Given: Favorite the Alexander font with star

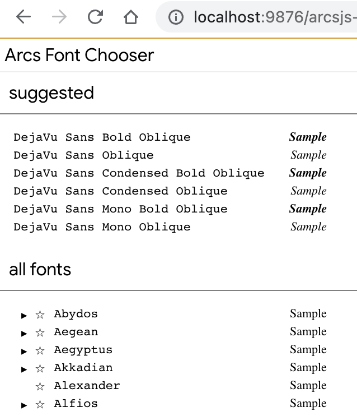Looking at the screenshot, I should tap(40, 386).
